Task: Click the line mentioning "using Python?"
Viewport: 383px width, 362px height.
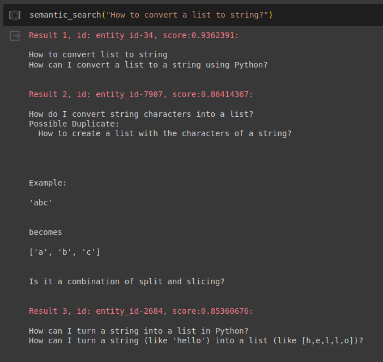Action: pos(148,65)
